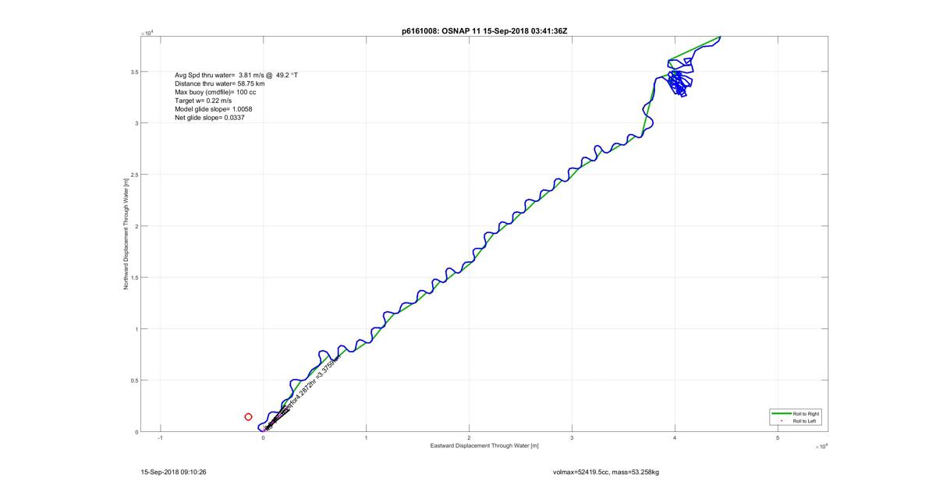The image size is (936, 485).
Task: Click the y-axis tick label '0'
Action: click(136, 432)
